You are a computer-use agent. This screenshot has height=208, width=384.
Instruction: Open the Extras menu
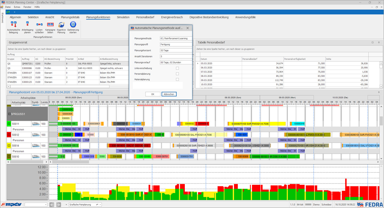(17, 7)
